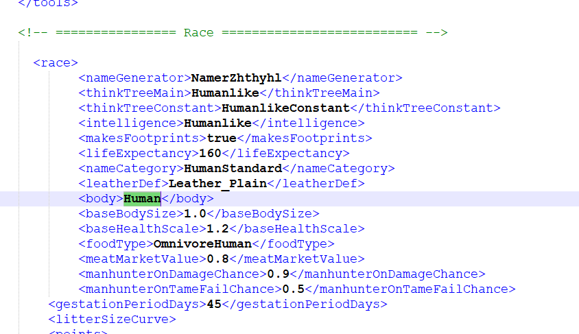Click the highlighted Human body value

pos(142,199)
